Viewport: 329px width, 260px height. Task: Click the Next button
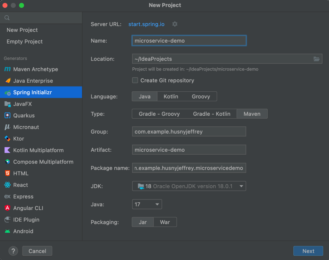pyautogui.click(x=308, y=251)
